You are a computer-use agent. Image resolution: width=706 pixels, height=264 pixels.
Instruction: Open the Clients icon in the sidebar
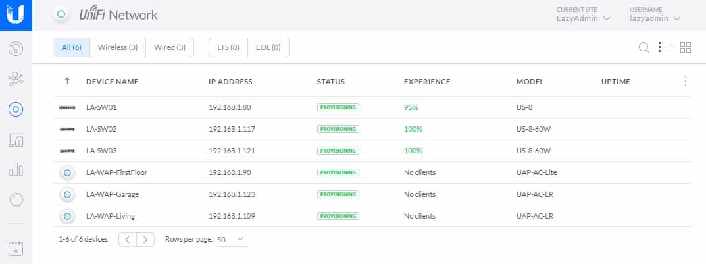coord(16,140)
